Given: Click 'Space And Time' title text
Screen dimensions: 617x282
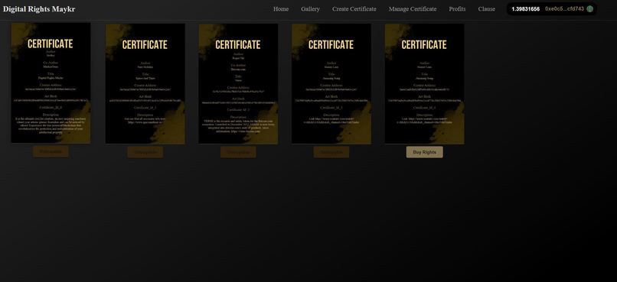Looking at the screenshot, I should [x=145, y=78].
